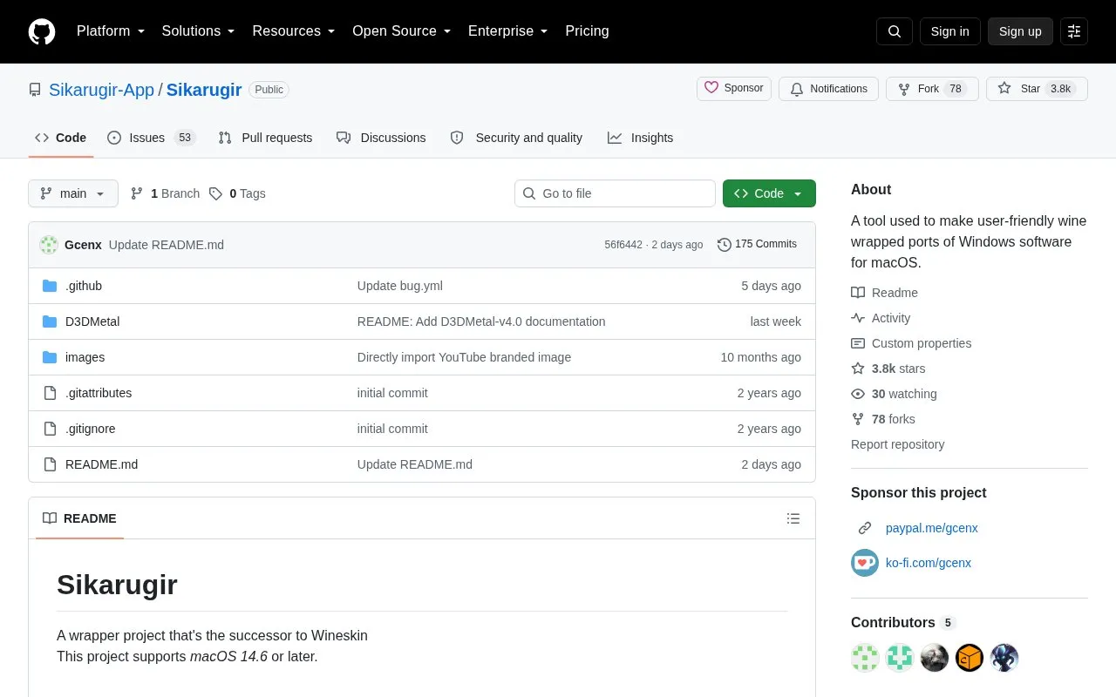Open README outline list icon
The width and height of the screenshot is (1116, 697).
tap(793, 518)
